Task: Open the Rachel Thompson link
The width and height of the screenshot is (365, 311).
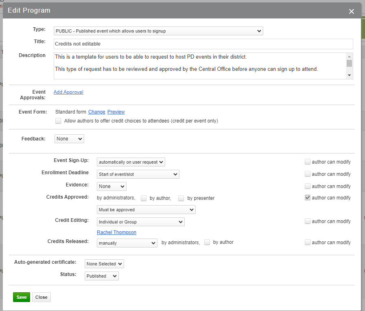Action: [x=116, y=232]
